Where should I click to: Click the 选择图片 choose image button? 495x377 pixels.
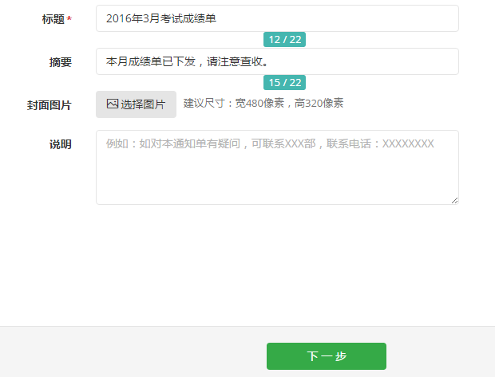[136, 104]
